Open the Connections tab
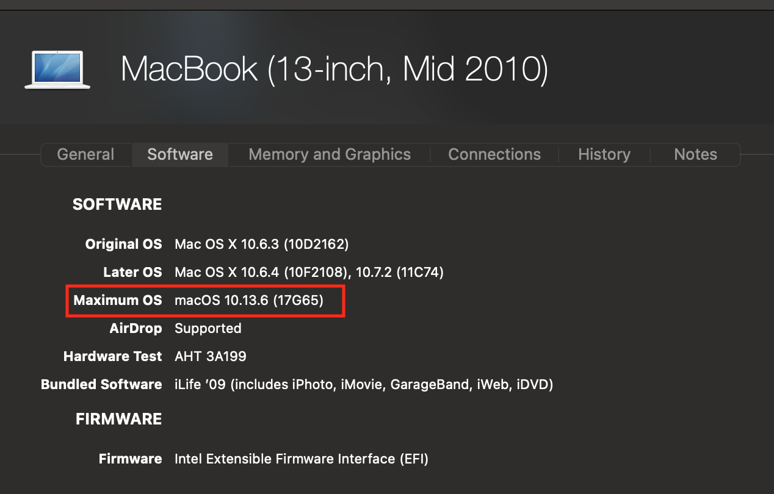This screenshot has width=774, height=494. pos(494,154)
